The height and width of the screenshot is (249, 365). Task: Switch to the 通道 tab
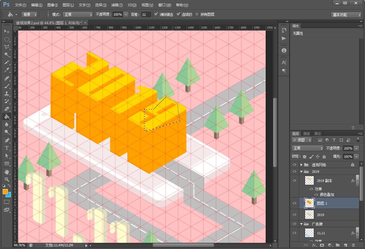click(x=306, y=133)
